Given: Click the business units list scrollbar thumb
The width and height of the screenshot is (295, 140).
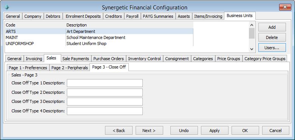Looking at the screenshot, I should (x=252, y=33).
